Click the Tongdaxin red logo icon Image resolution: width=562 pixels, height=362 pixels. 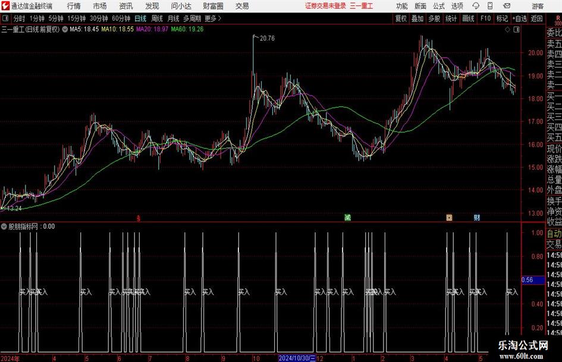coord(5,6)
